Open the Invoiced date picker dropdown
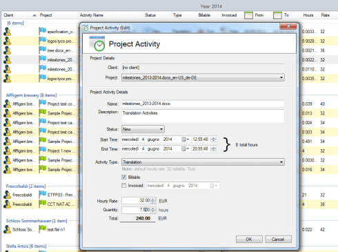The width and height of the screenshot is (338, 252). 214,186
